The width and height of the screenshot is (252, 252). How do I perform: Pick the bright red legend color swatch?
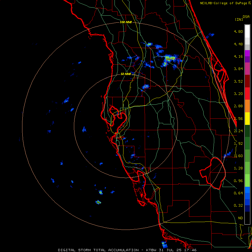(247, 94)
